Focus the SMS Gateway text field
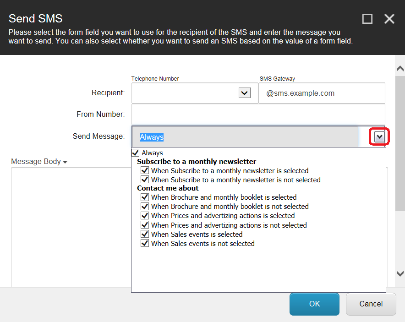Viewport: 405px width, 322px height. [322, 93]
